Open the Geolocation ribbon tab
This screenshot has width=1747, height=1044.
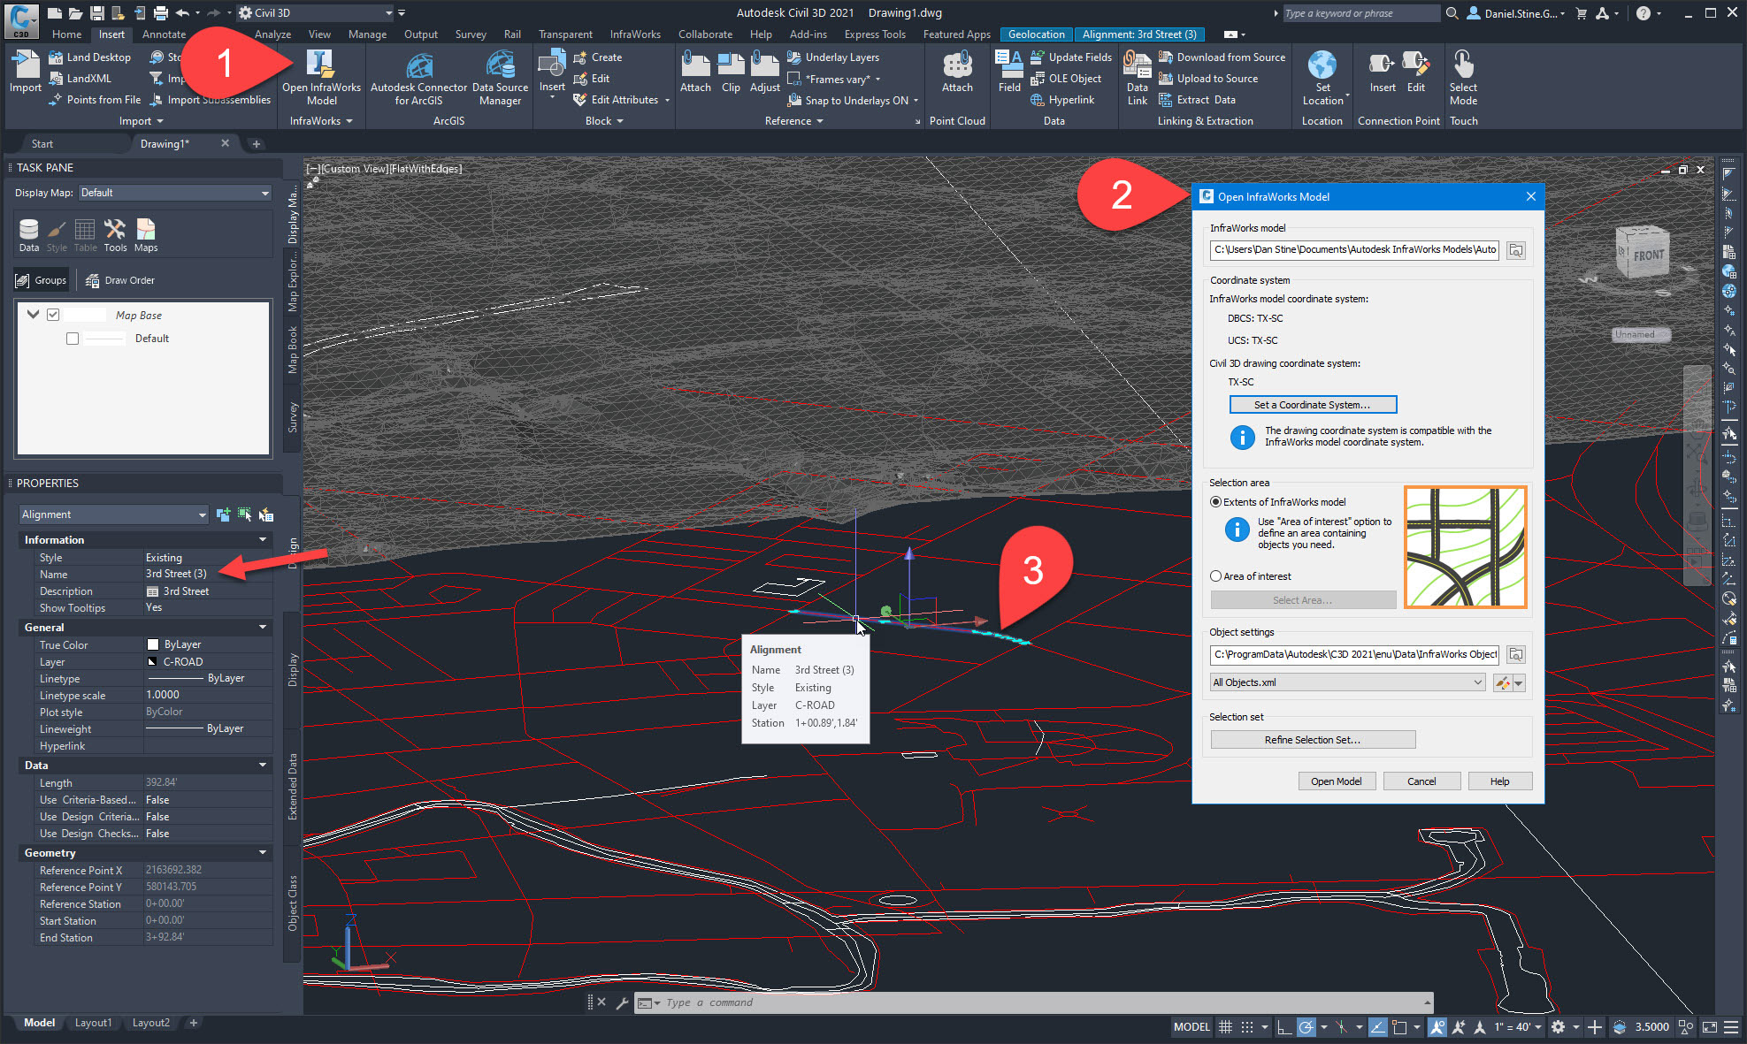(1036, 34)
